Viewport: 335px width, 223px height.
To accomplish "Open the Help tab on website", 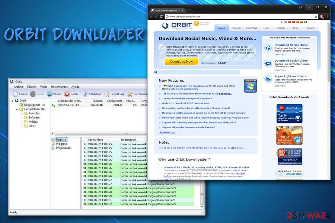I will point(266,28).
